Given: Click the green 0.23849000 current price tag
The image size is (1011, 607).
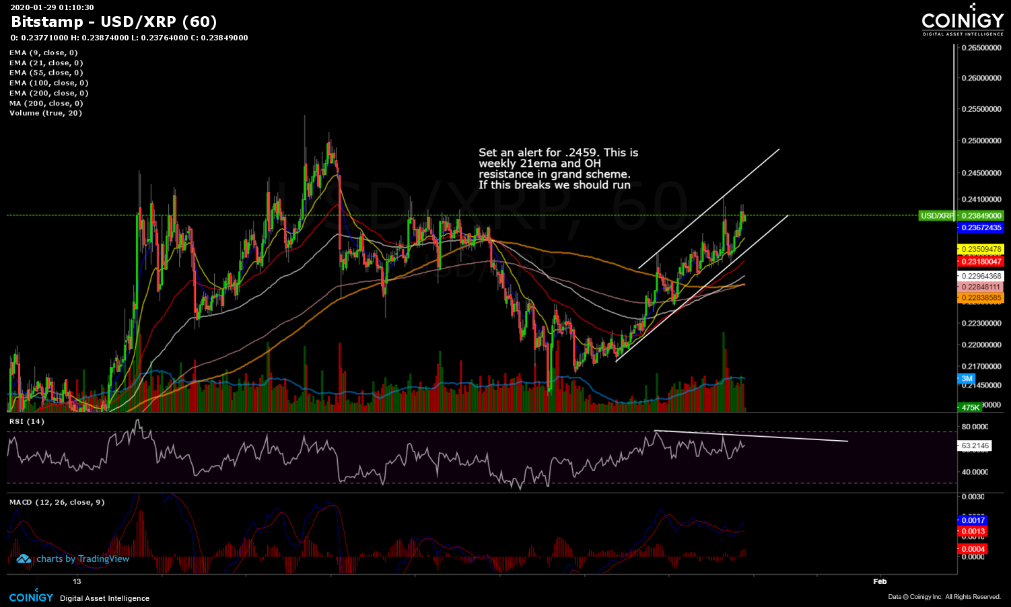Looking at the screenshot, I should [x=981, y=215].
